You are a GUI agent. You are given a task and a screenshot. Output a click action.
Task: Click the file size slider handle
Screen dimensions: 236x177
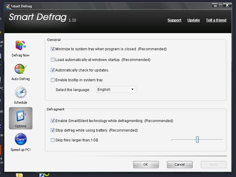(197, 140)
